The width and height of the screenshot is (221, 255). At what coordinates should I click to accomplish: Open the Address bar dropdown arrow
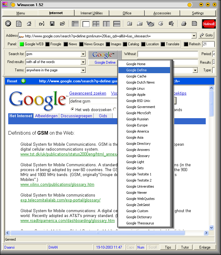(194, 36)
